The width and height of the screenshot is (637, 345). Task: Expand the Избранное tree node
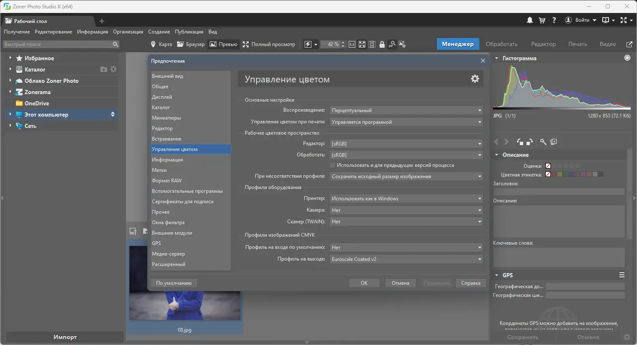(10, 58)
